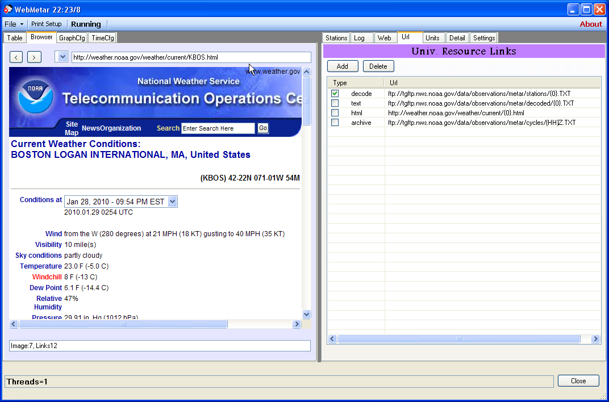Grab the web page horizontal scrollbar thumb
Viewport: 609px width, 402px height.
point(123,324)
